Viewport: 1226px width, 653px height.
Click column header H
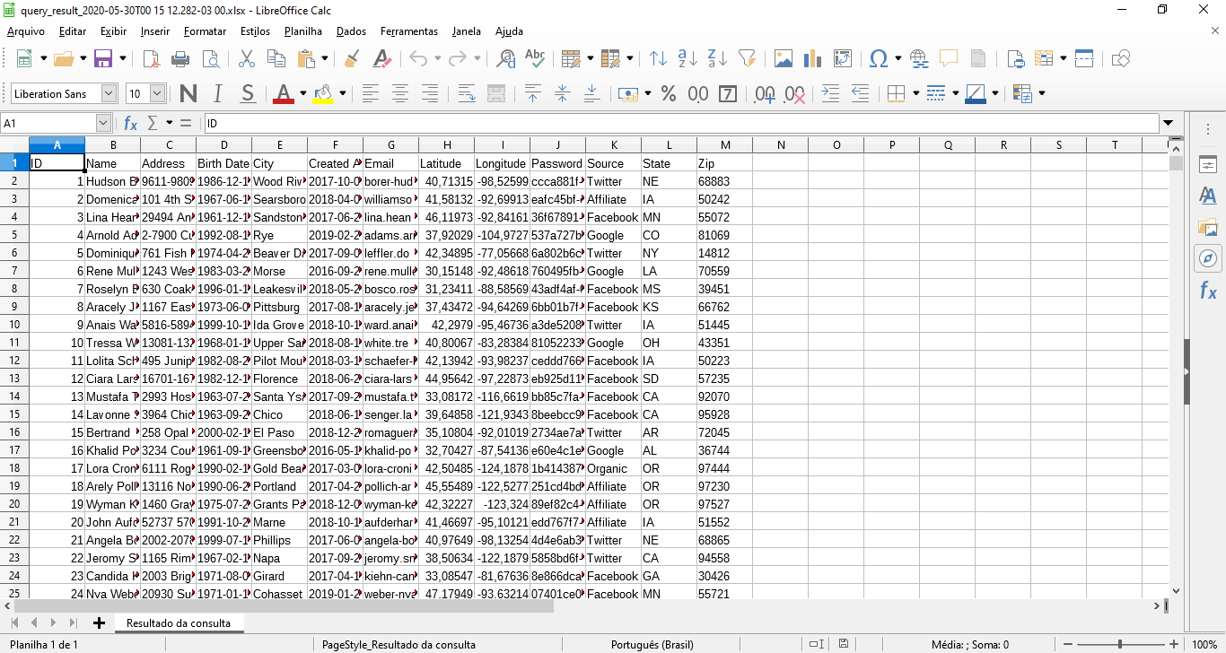446,145
